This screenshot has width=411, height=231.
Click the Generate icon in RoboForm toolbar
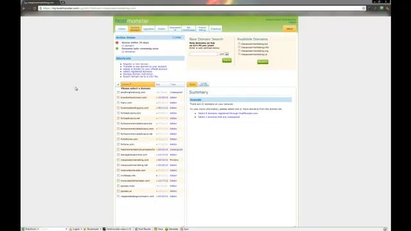tap(171, 229)
